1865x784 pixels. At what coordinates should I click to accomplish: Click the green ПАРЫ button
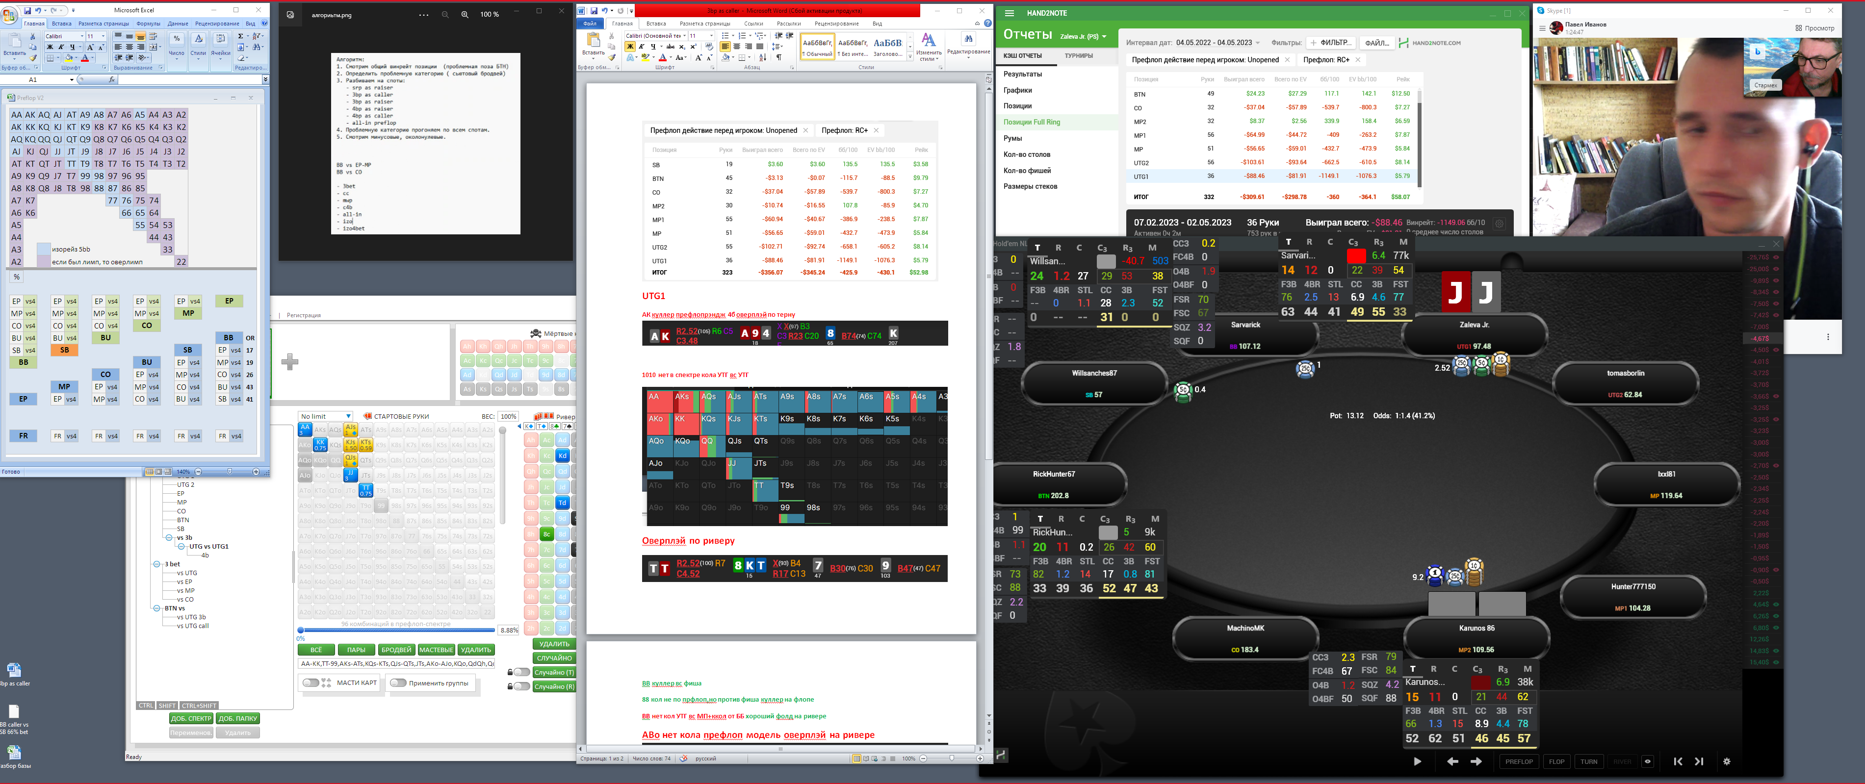pyautogui.click(x=356, y=649)
